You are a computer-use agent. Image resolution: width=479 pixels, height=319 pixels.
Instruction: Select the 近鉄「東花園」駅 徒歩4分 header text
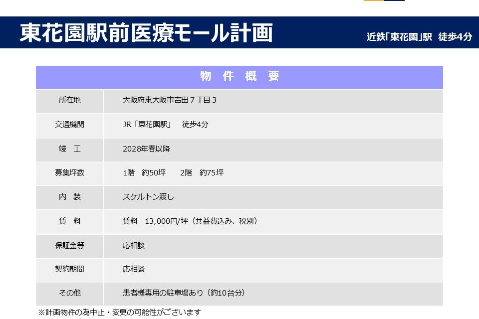tap(419, 37)
